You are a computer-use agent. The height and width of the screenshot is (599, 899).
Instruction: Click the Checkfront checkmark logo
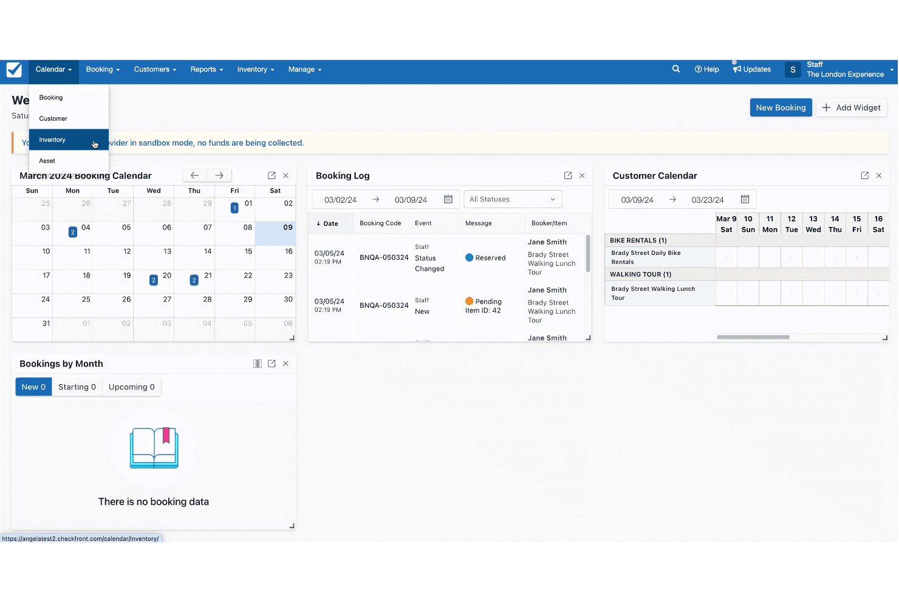click(14, 70)
